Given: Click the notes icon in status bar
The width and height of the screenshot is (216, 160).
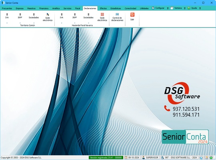Looking at the screenshot, I should click(206, 158).
